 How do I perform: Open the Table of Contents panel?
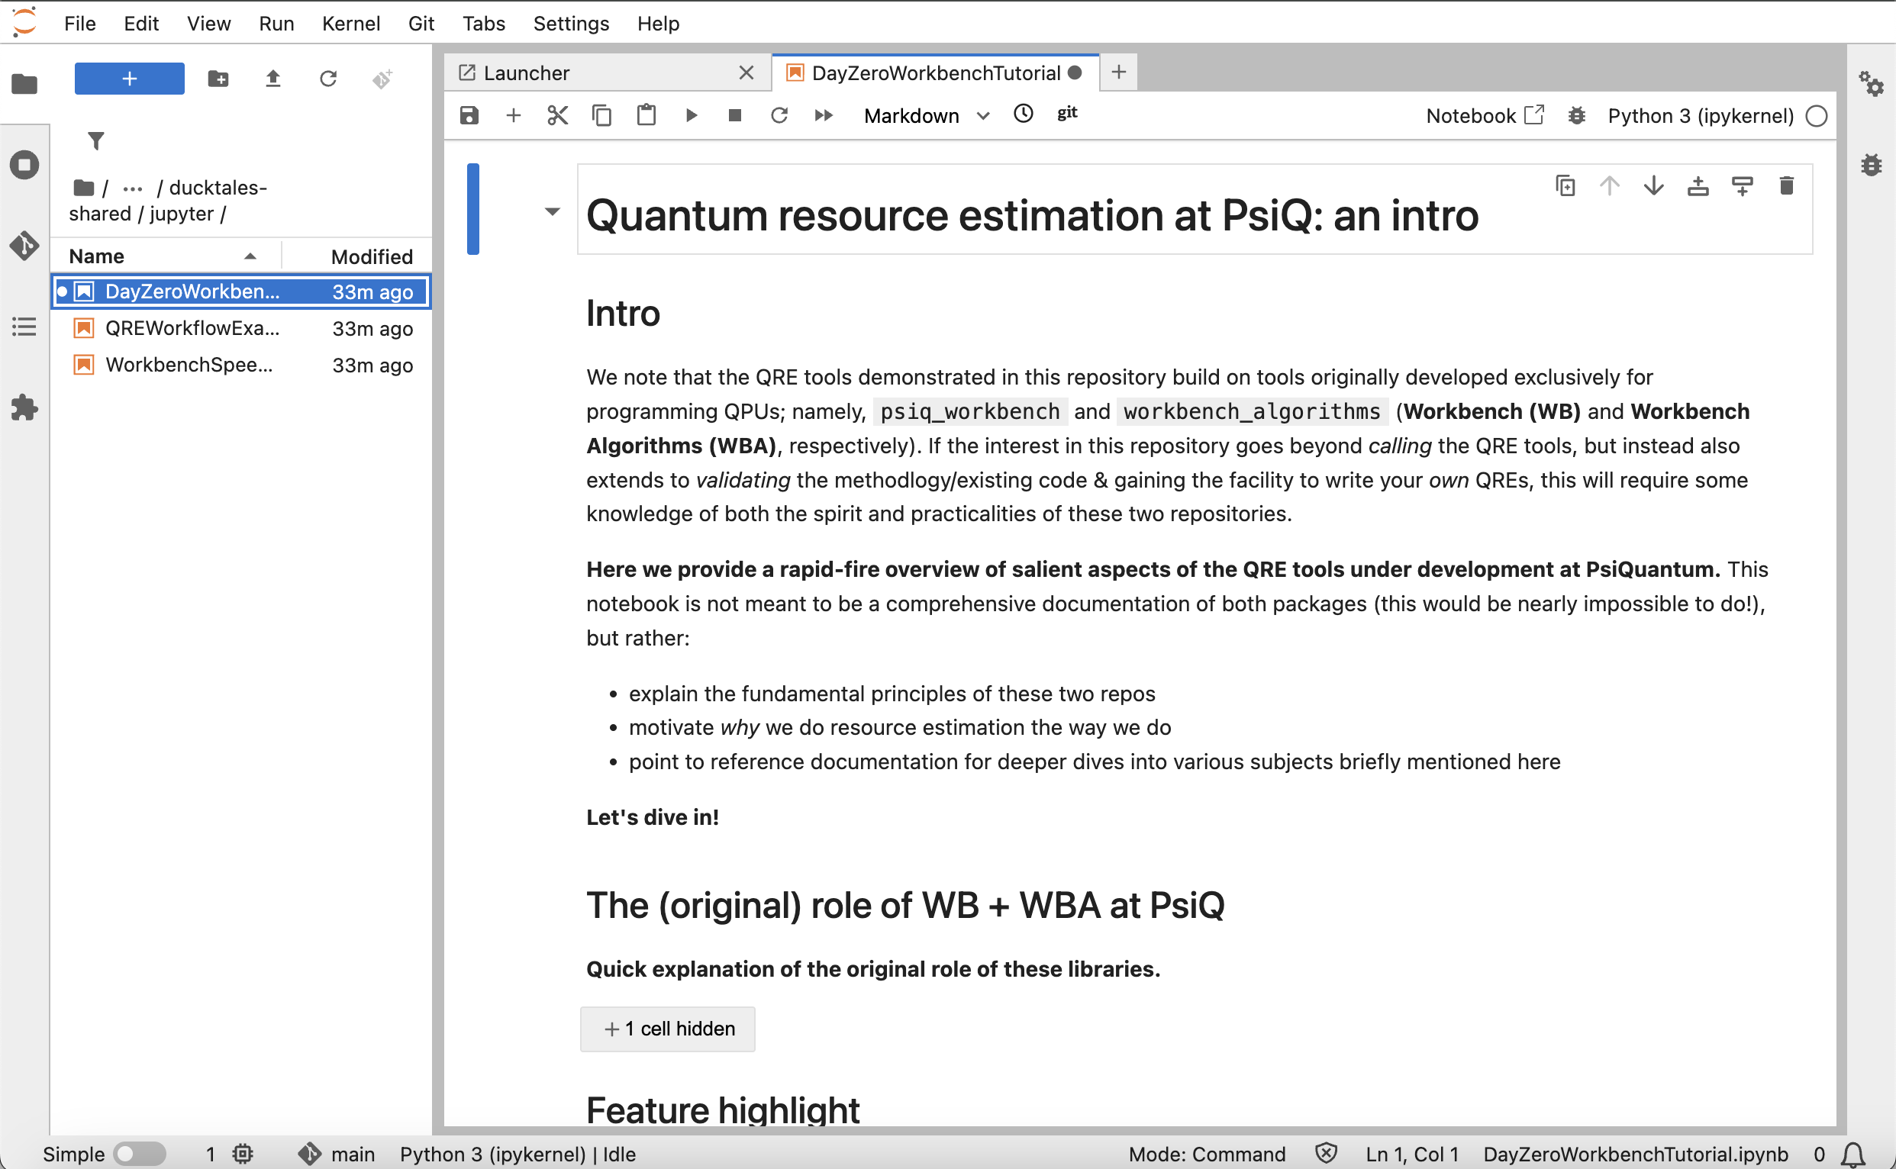[x=24, y=327]
